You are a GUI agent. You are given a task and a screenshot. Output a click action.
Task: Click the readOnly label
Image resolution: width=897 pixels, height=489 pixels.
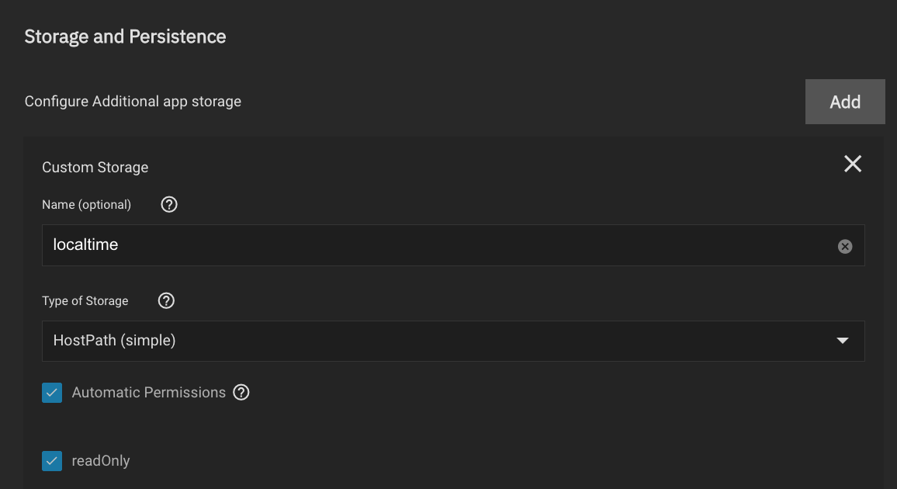(101, 460)
